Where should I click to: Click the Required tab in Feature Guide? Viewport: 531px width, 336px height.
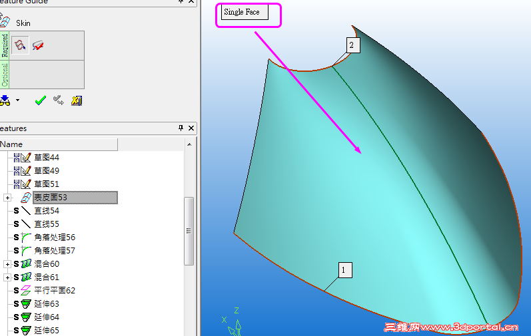pos(5,46)
